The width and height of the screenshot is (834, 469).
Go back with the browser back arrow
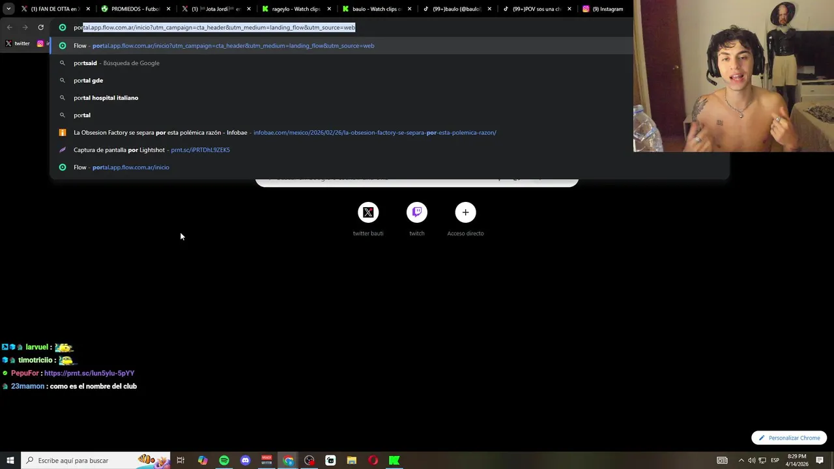(x=9, y=27)
